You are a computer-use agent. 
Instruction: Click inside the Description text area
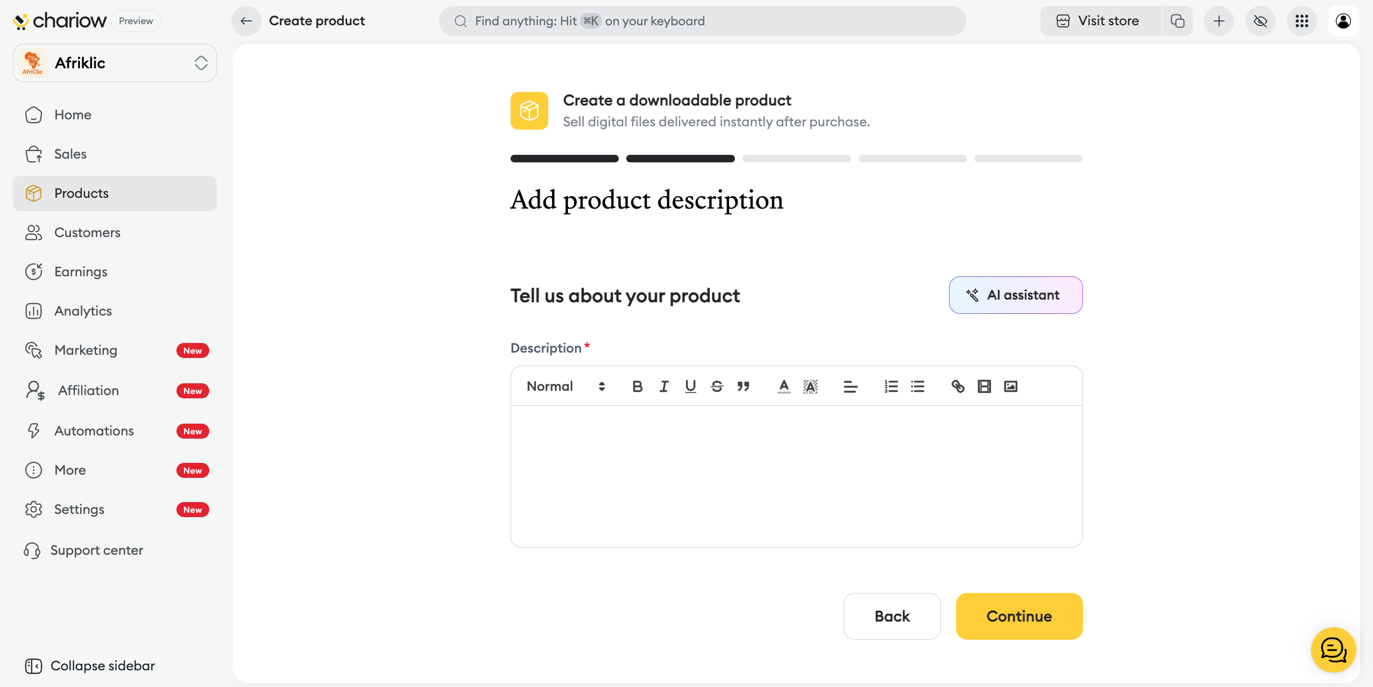coord(796,476)
